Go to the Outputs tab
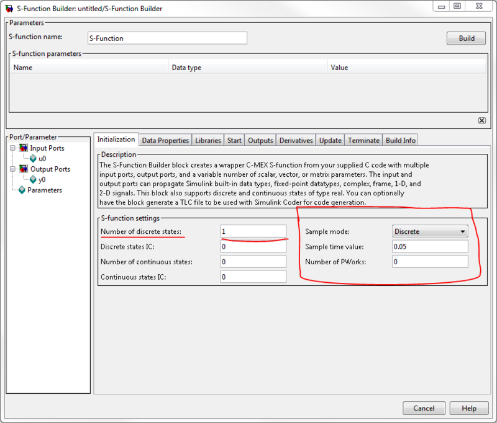Screen dimensions: 497x423 pyautogui.click(x=260, y=141)
